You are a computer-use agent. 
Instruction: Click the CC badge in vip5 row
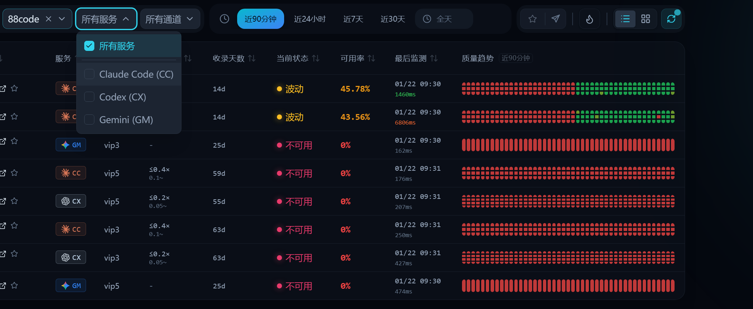(x=71, y=173)
